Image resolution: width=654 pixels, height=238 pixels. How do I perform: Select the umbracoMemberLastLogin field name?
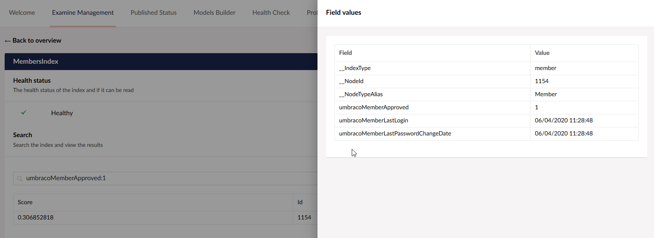coord(373,120)
